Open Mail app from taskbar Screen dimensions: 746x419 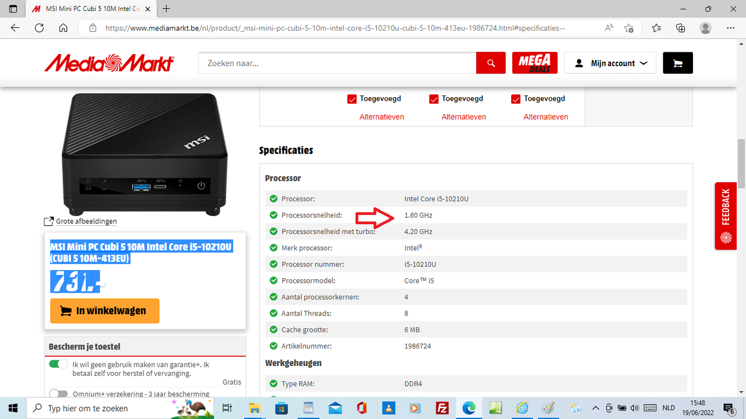pos(335,408)
